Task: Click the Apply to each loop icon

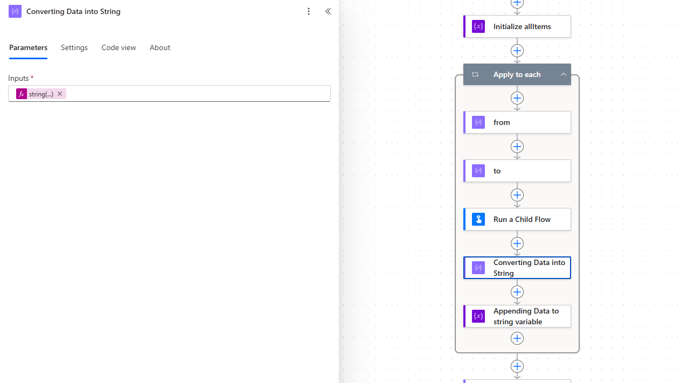Action: 475,74
